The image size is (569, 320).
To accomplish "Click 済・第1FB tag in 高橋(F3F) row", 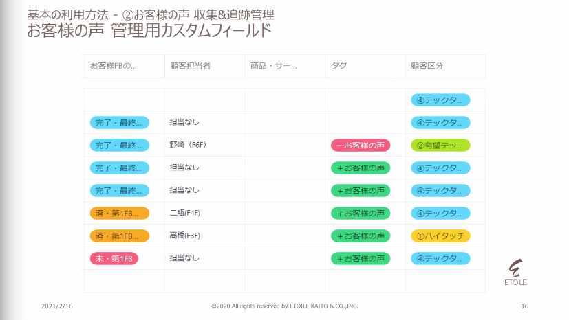I will pos(119,236).
